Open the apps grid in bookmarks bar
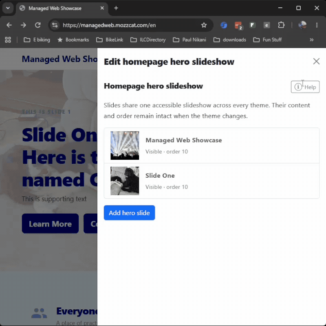326x326 pixels. pyautogui.click(x=8, y=40)
